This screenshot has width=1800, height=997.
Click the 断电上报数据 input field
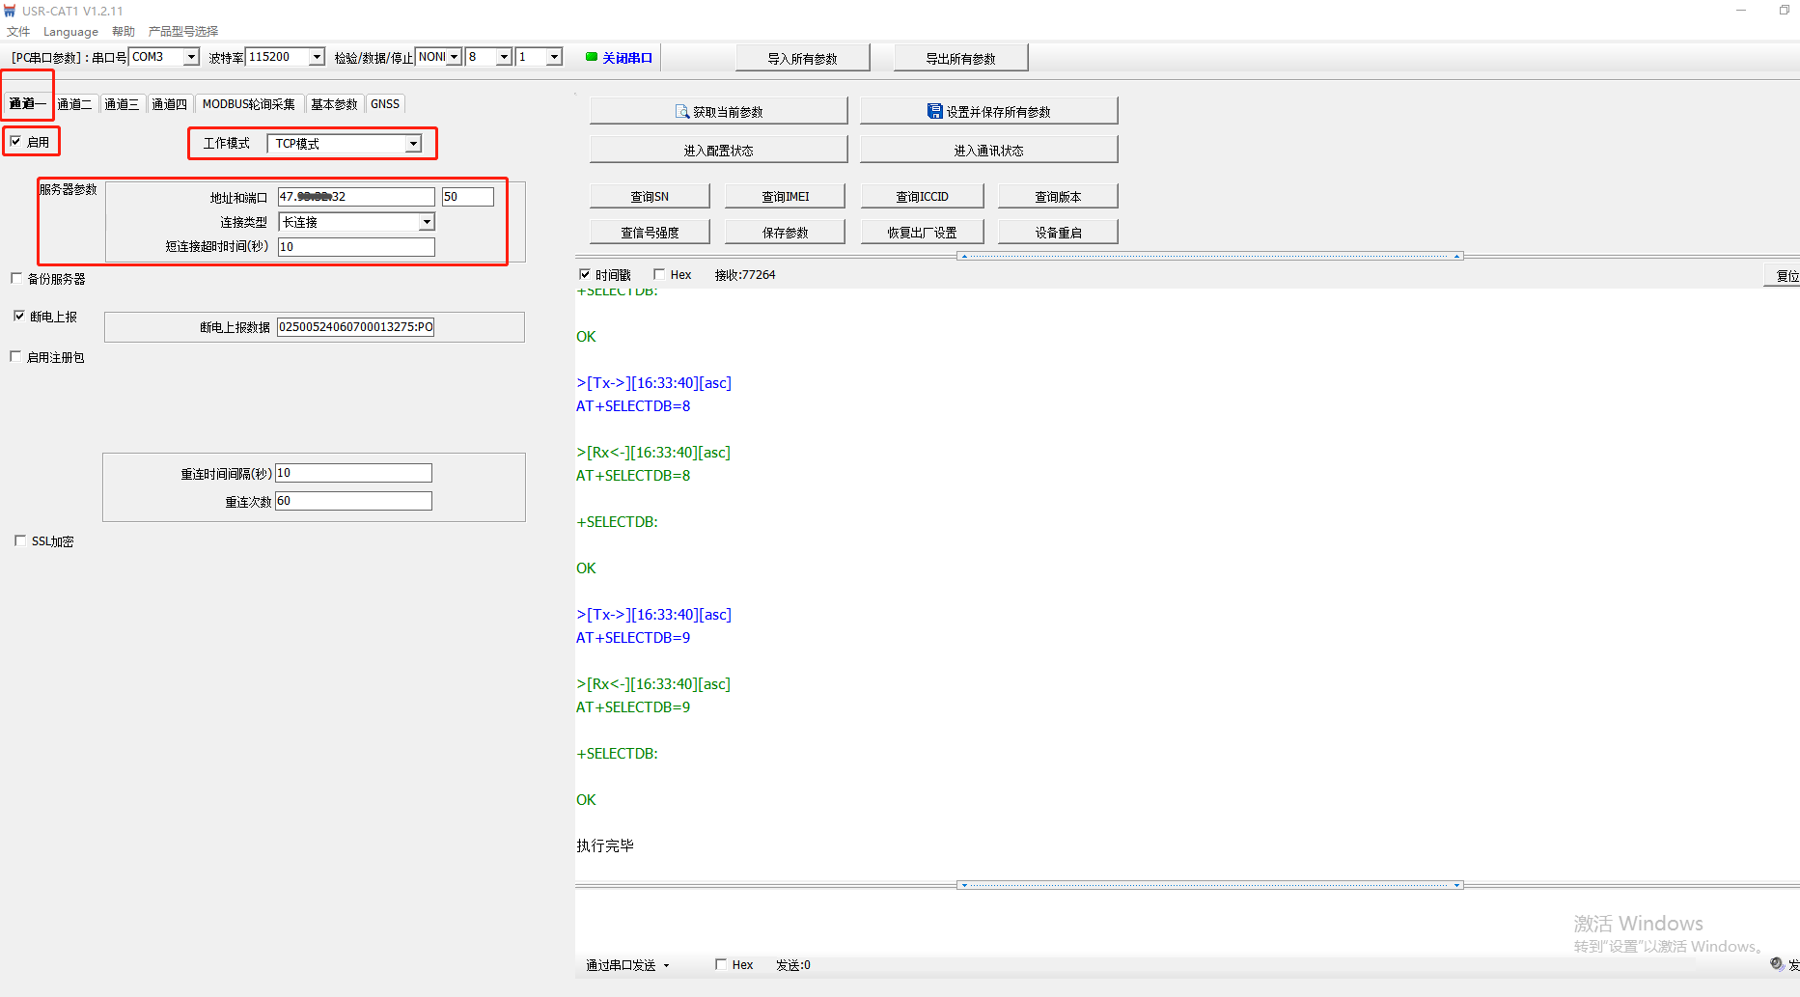[355, 327]
